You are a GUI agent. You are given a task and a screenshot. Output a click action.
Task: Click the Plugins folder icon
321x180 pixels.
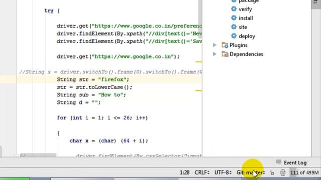tap(225, 45)
